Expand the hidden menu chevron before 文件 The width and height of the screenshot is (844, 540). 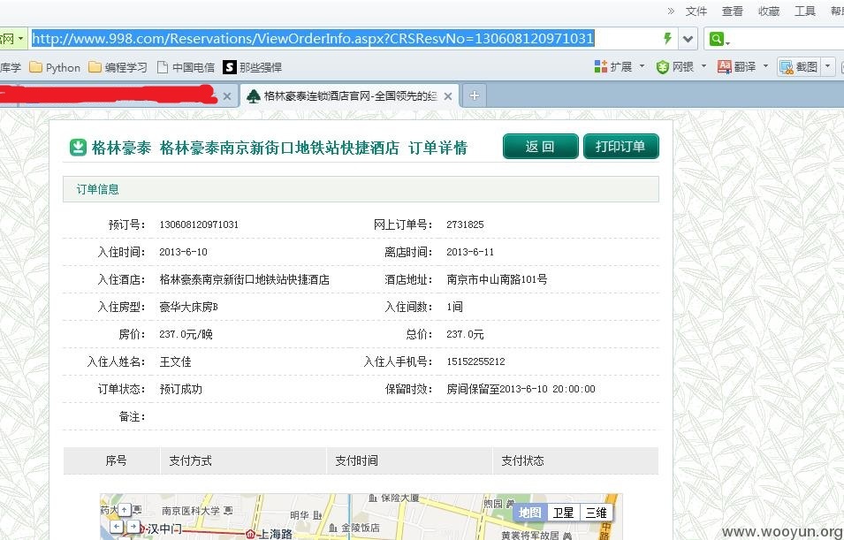pyautogui.click(x=671, y=11)
